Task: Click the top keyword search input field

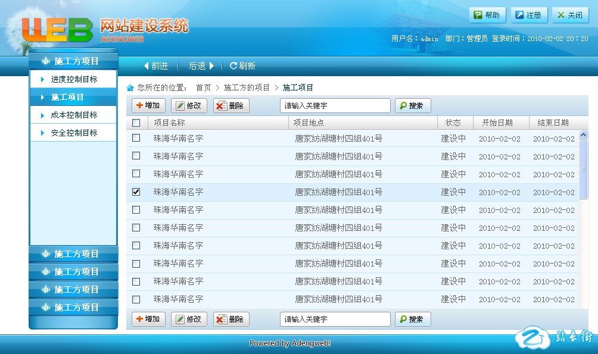Action: tap(335, 106)
